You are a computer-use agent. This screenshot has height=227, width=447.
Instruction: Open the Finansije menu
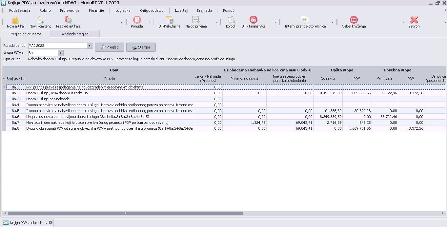tap(96, 10)
